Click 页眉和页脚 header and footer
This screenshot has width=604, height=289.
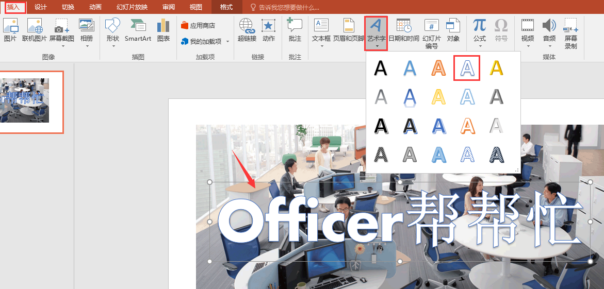pos(349,30)
